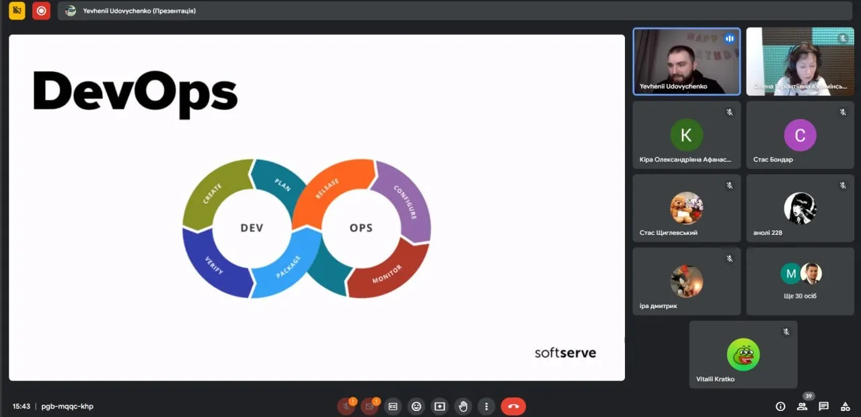Open the chat panel icon

click(823, 406)
